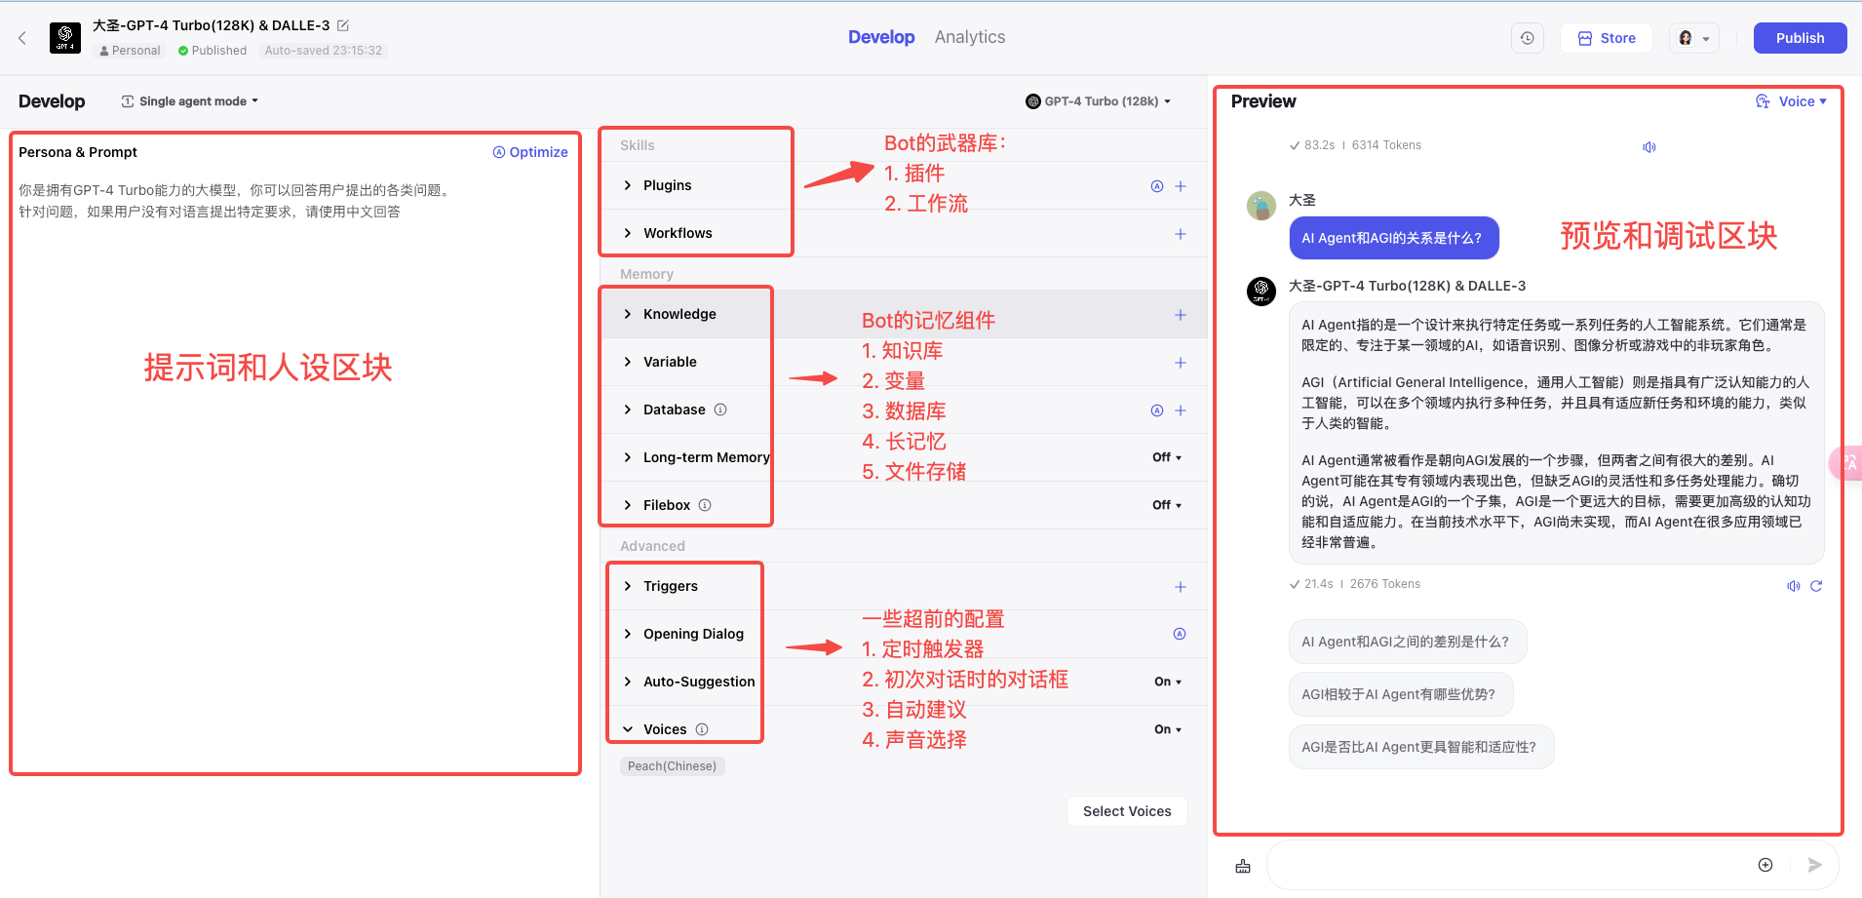Expand the Triggers section
This screenshot has width=1862, height=898.
coord(628,586)
